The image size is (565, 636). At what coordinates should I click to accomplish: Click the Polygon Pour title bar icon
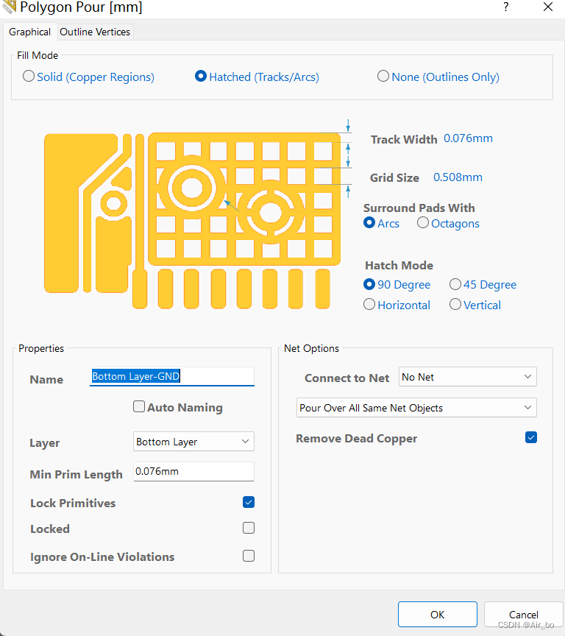(9, 7)
